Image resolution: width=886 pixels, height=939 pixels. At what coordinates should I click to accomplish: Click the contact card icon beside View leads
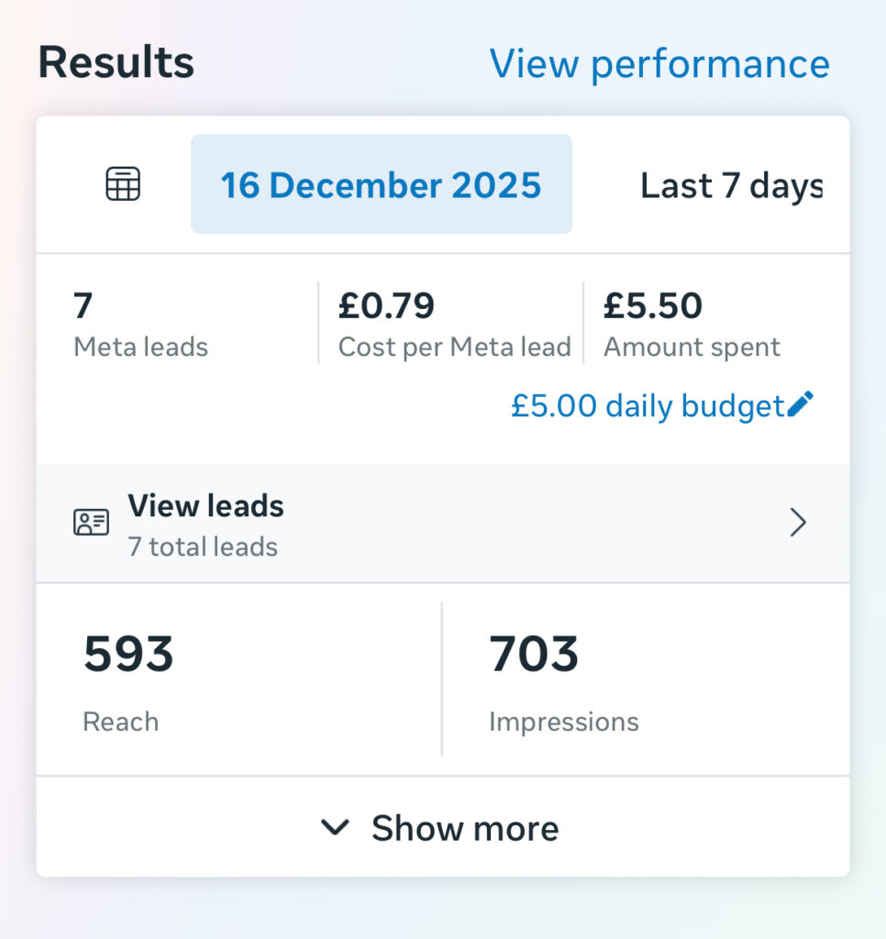pyautogui.click(x=91, y=523)
